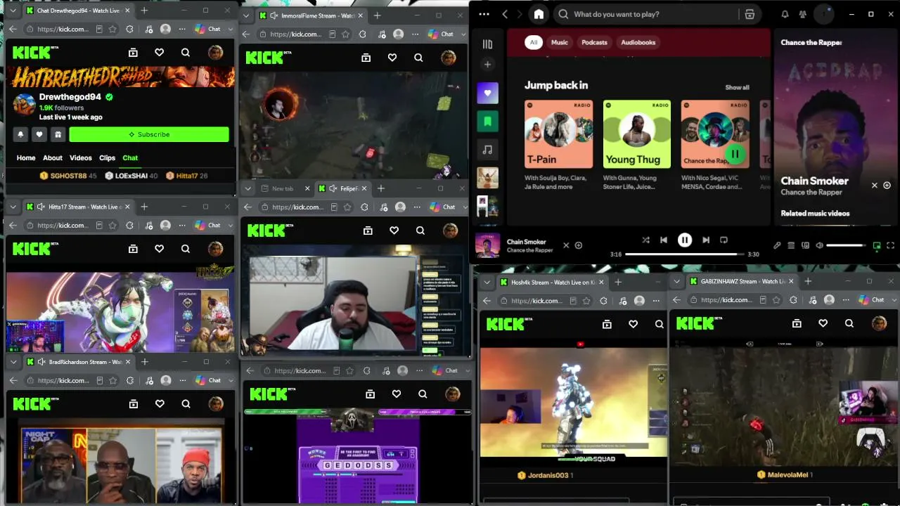
Task: Open Connect to a device in Spotify
Action: tap(805, 245)
